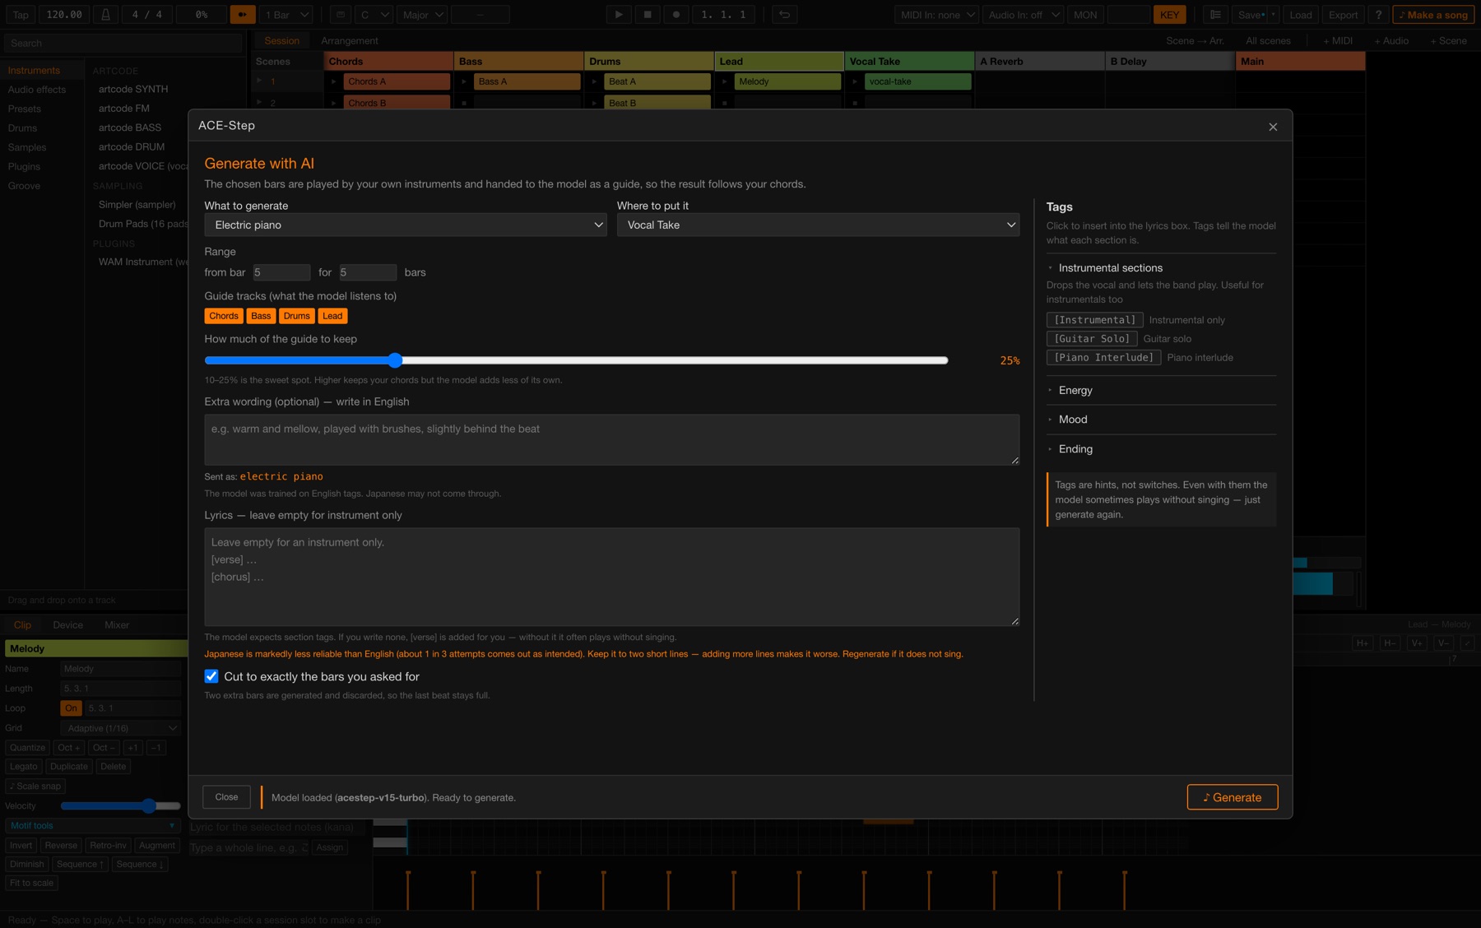Screen dimensions: 1481x928
Task: Click the orange record-mode icon beside 0%
Action: [242, 15]
